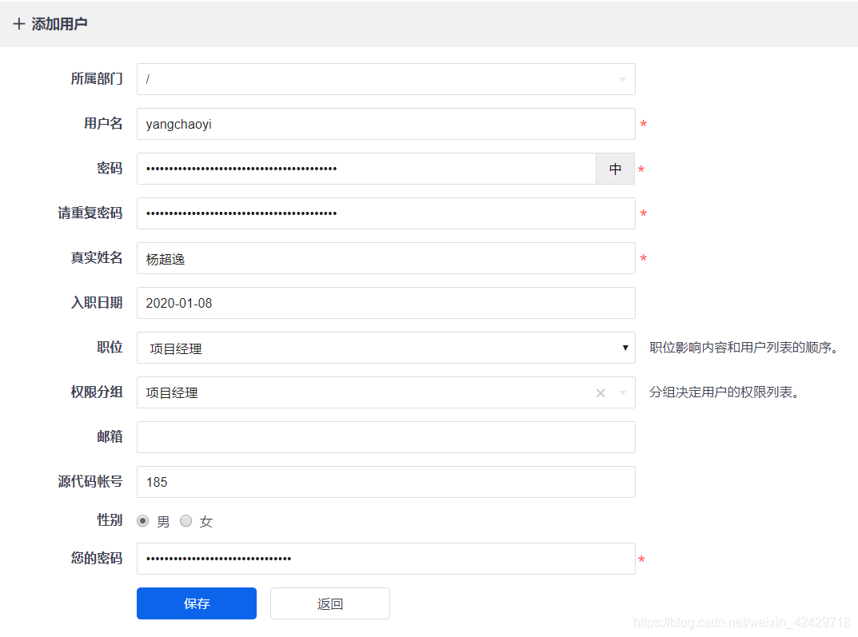Click the 保存 save button

pos(197,603)
